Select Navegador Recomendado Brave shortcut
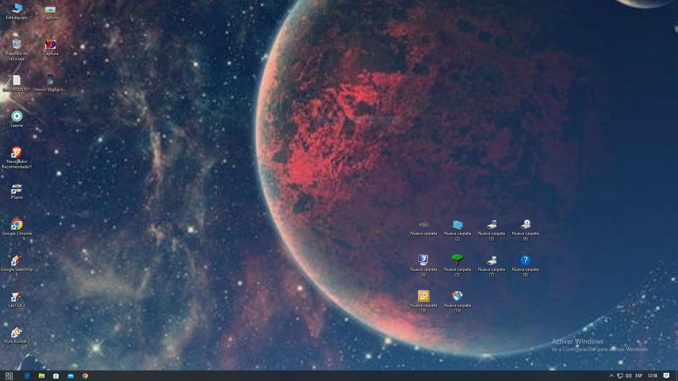This screenshot has width=678, height=381. (x=17, y=153)
